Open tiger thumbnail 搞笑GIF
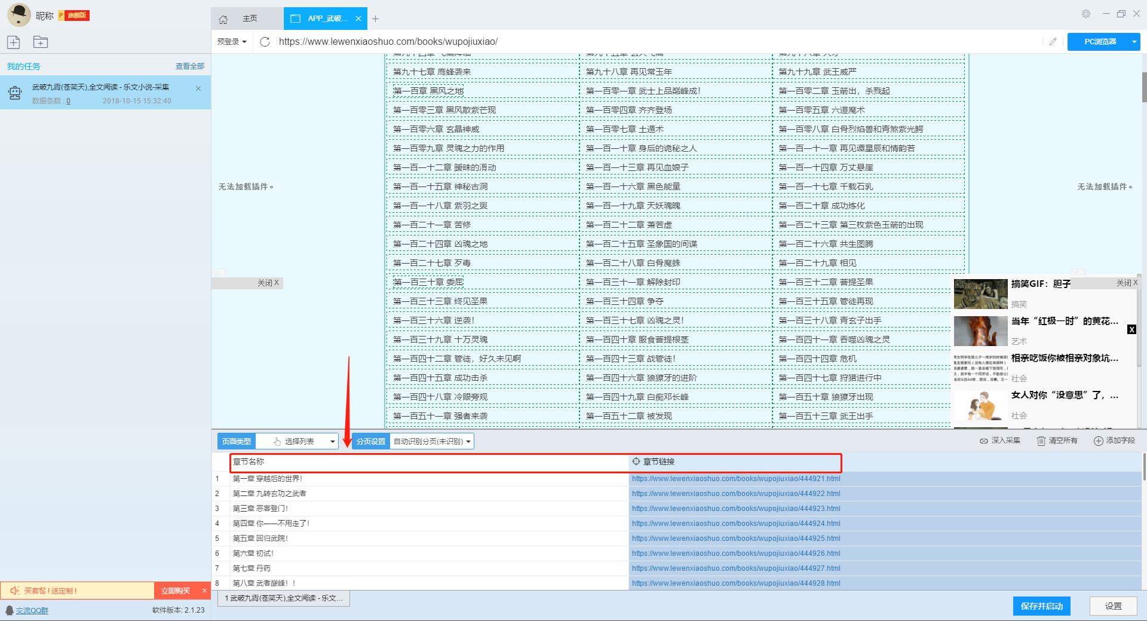The image size is (1147, 621). tap(980, 294)
